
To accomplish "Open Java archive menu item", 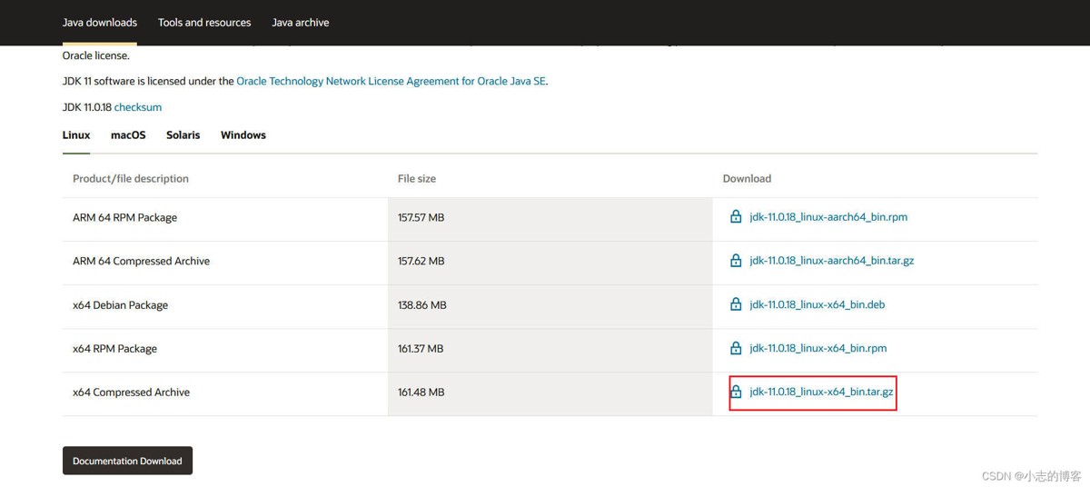I will point(300,22).
